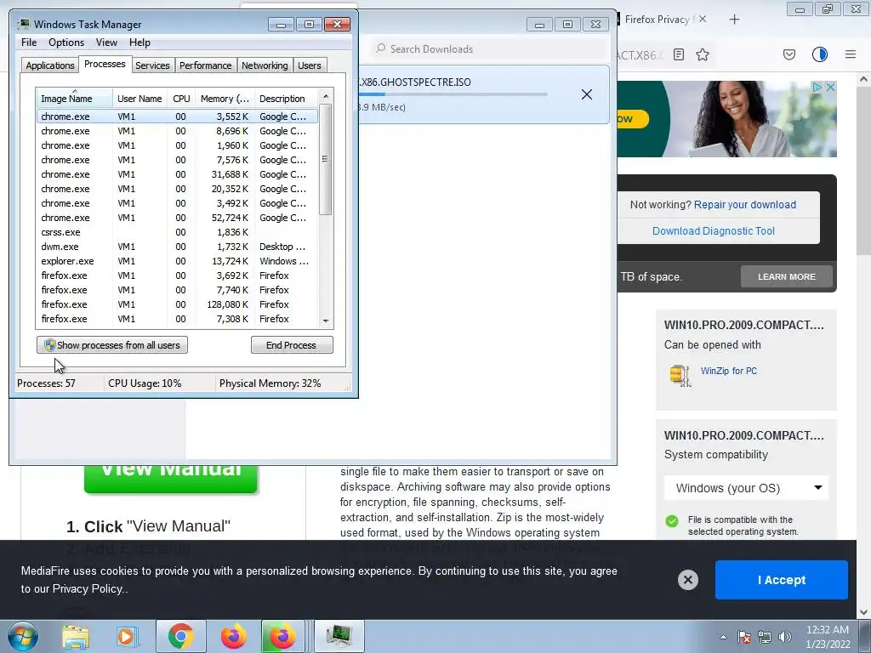Open network tray icon

765,637
